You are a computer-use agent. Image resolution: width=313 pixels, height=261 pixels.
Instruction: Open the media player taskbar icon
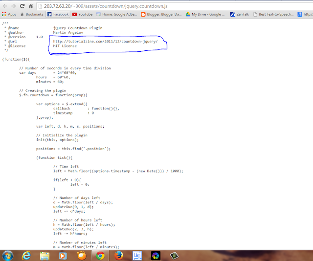pyautogui.click(x=63, y=256)
